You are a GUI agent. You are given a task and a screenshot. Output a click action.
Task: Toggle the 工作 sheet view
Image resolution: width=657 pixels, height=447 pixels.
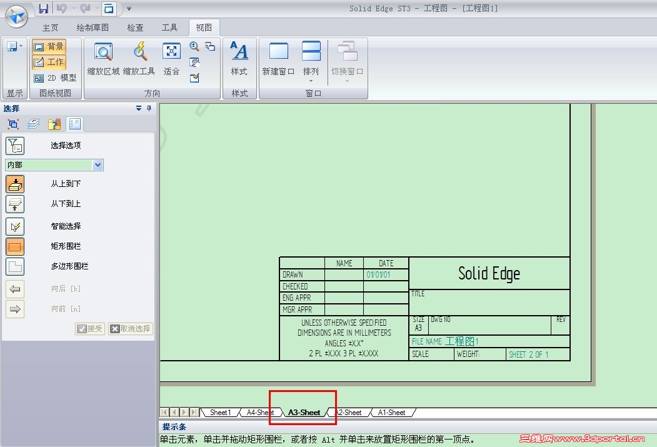coord(49,62)
